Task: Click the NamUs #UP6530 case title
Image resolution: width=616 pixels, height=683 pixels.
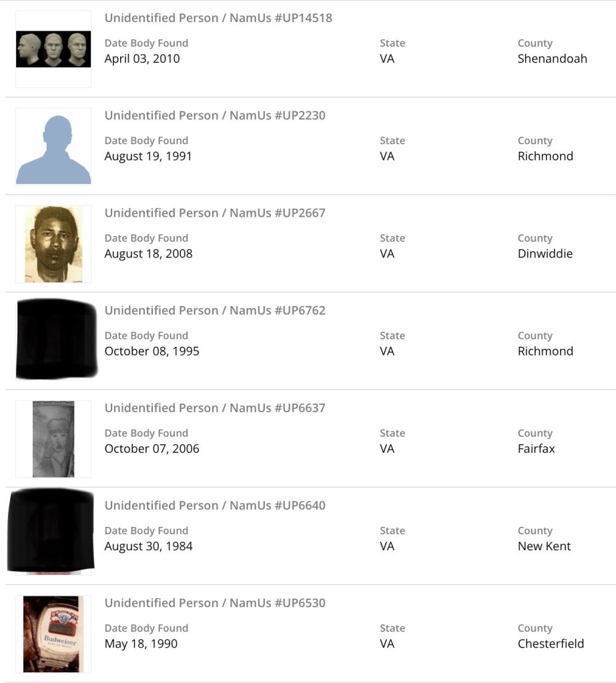Action: pyautogui.click(x=215, y=603)
